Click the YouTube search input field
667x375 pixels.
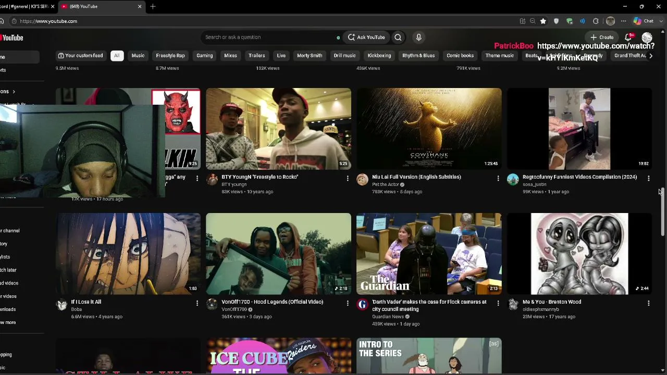(271, 37)
